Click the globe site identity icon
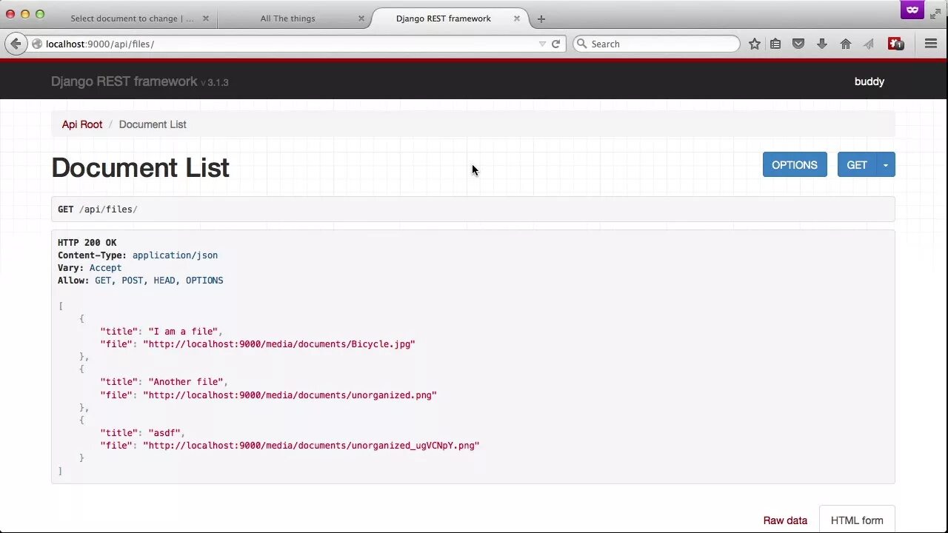The width and height of the screenshot is (948, 533). 36,44
